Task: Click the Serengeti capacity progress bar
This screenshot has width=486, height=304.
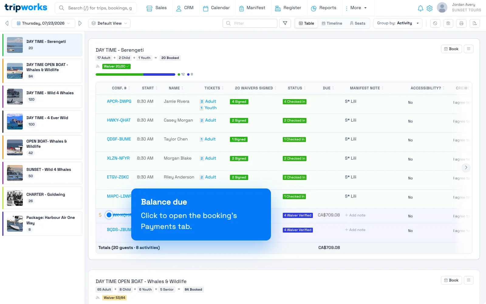Action: point(135,74)
